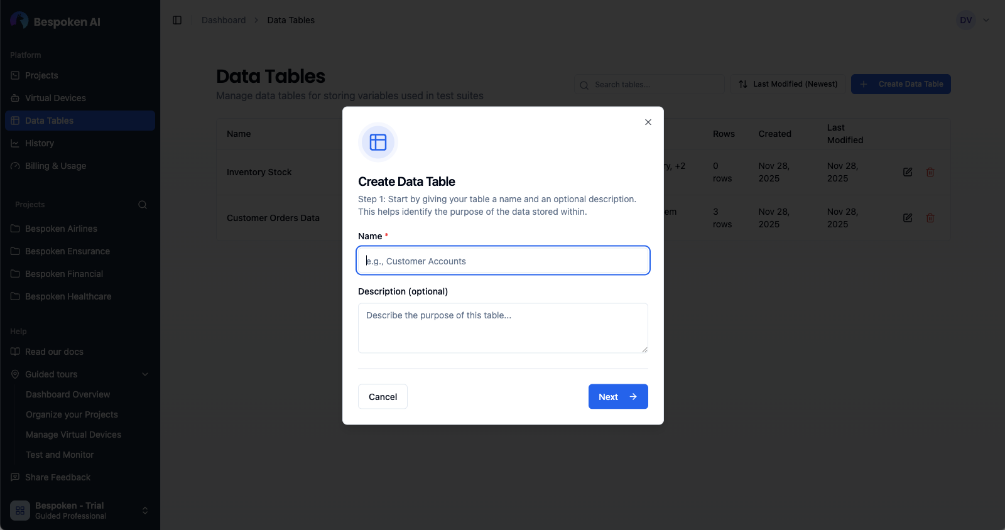Open the Share Feedback icon
The width and height of the screenshot is (1005, 530).
coord(14,477)
